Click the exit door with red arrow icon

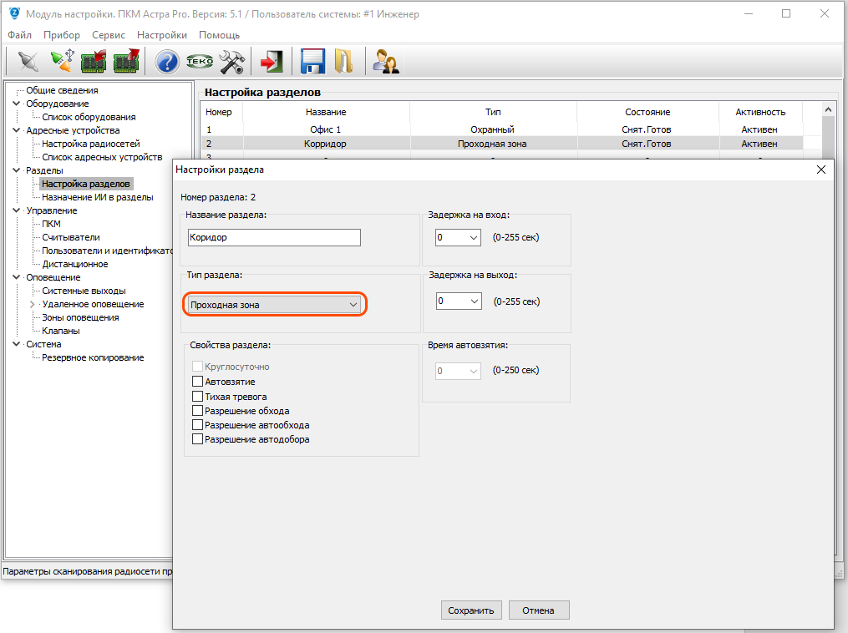(272, 62)
